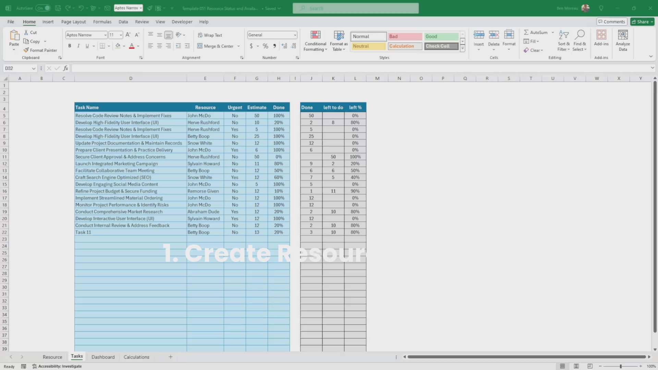Viewport: 658px width, 370px height.
Task: Click the Merge & Center icon
Action: pyautogui.click(x=200, y=46)
